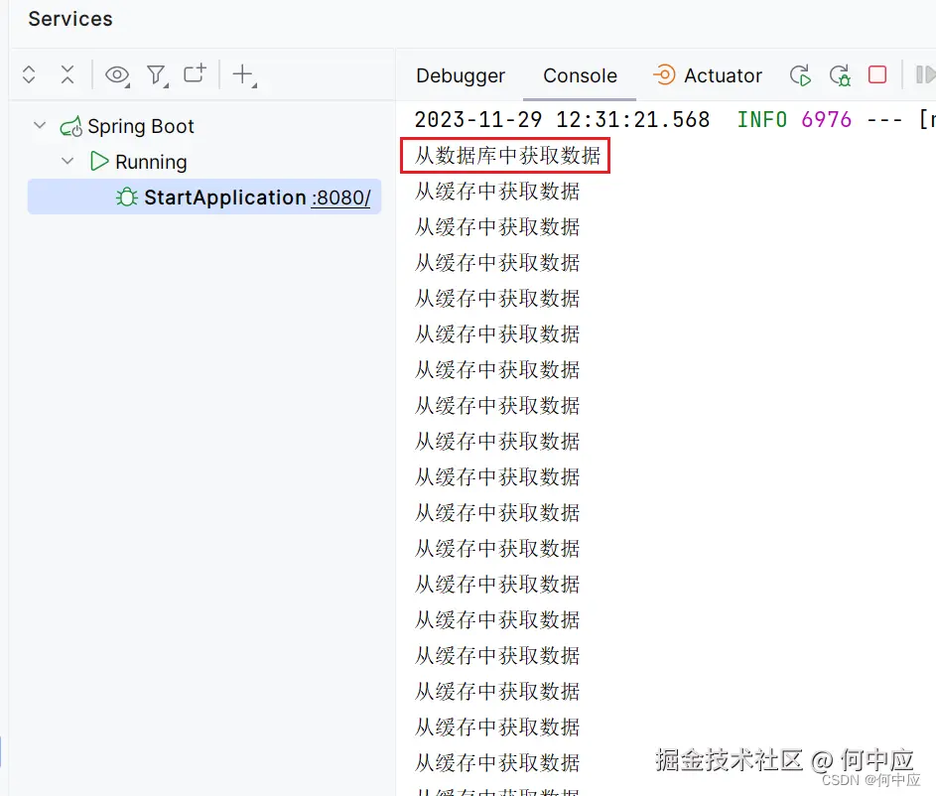Select the highlighted 从数据库中获取数据 log line

tap(505, 155)
